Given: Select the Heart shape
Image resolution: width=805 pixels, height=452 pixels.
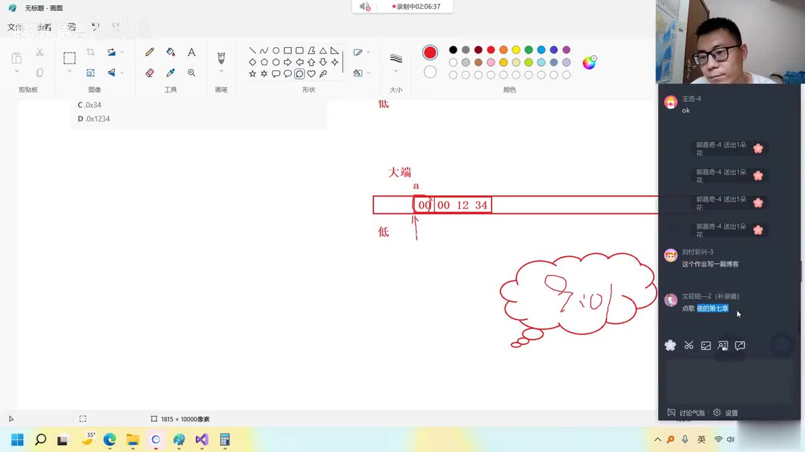Looking at the screenshot, I should coord(311,73).
